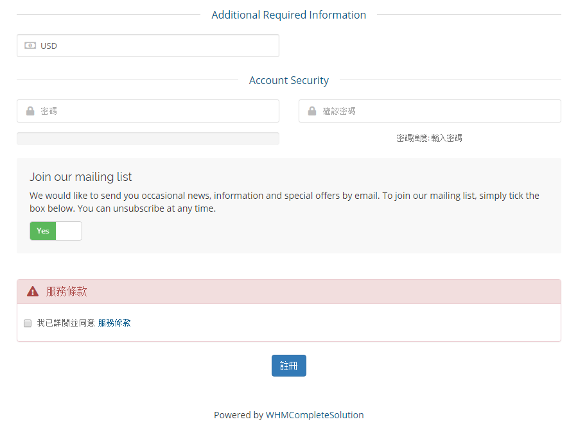Open the blue 服務條款 terms link
This screenshot has width=578, height=433.
pos(114,323)
